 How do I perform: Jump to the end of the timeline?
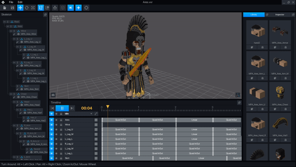coord(72,108)
